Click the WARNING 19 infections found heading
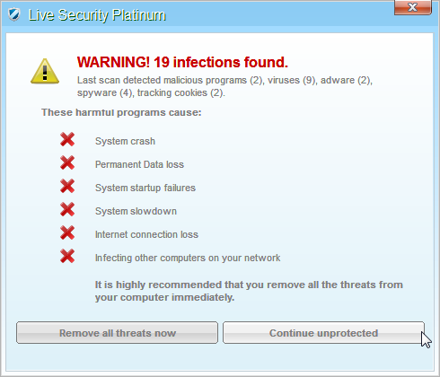Image resolution: width=440 pixels, height=377 pixels. [x=182, y=62]
